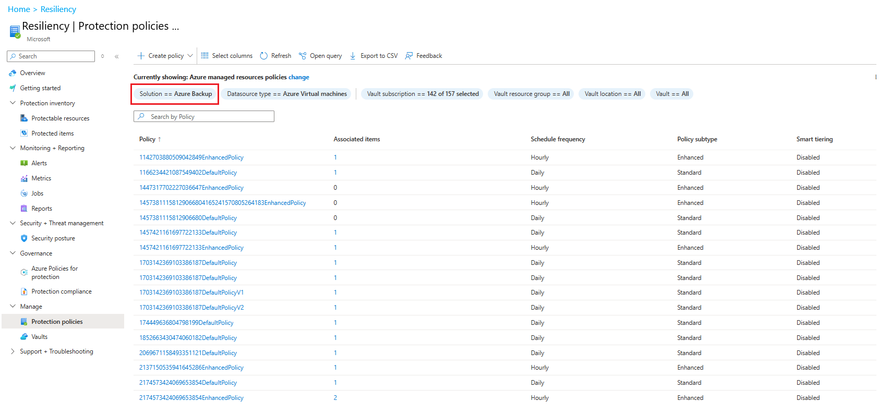Open Vaults in the sidebar menu
The width and height of the screenshot is (879, 414).
[x=40, y=337]
